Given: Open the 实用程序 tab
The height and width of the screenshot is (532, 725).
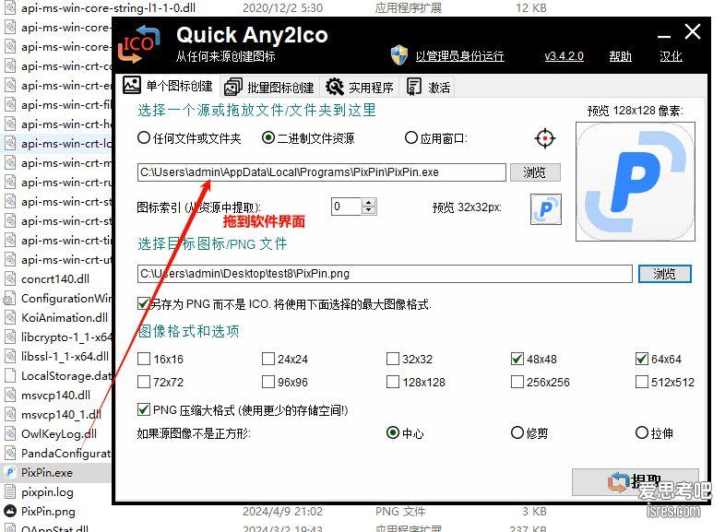Looking at the screenshot, I should (359, 87).
